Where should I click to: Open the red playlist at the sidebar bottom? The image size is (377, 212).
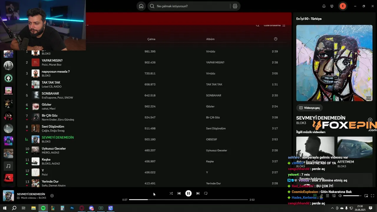click(x=8, y=178)
